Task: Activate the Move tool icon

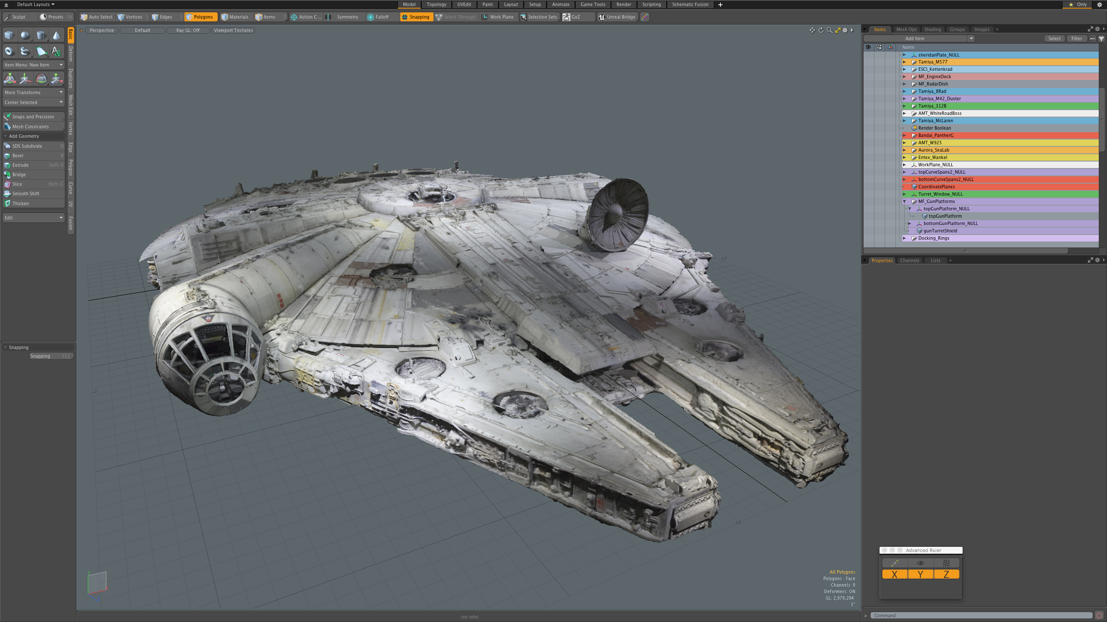Action: (25, 79)
